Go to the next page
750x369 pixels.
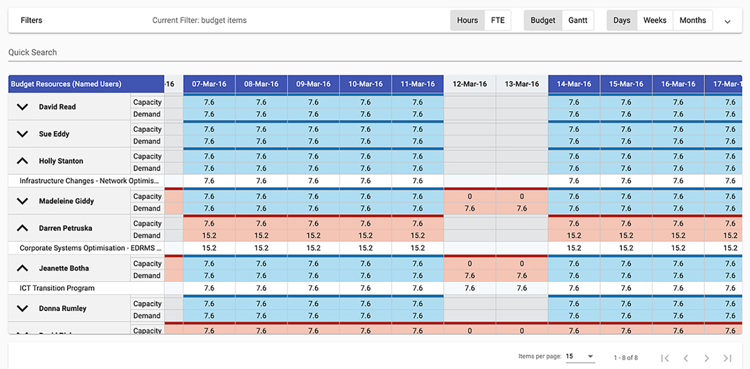[706, 358]
